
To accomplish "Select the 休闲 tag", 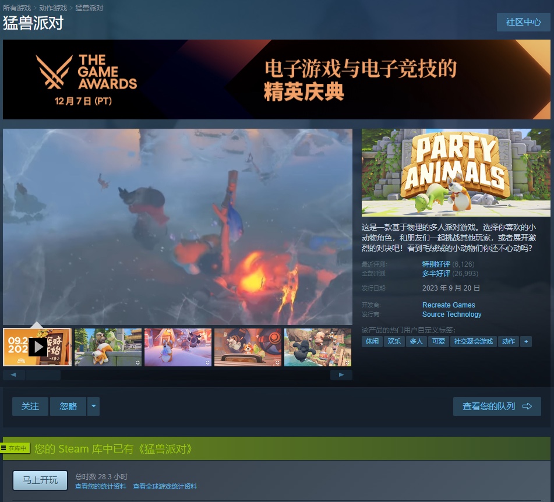I will click(372, 341).
